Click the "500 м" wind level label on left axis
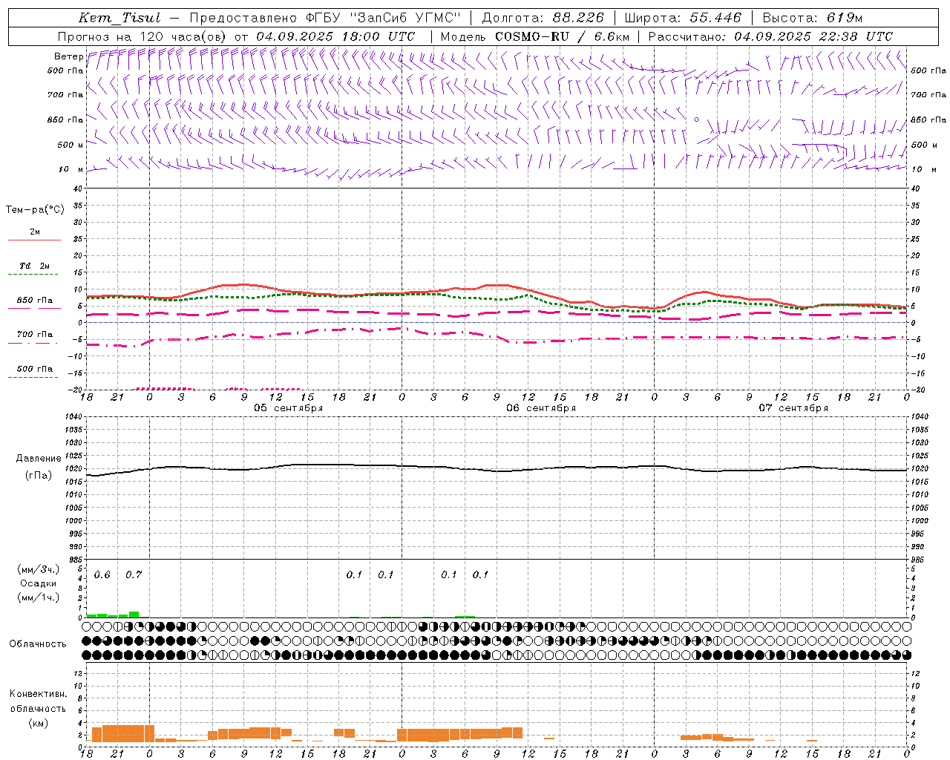 [71, 145]
